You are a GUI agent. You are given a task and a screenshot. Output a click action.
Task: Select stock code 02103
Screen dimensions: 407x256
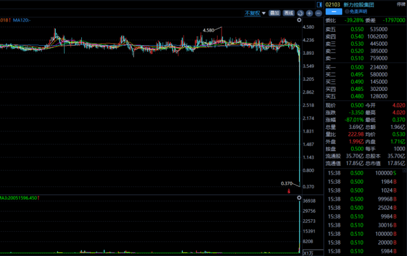pyautogui.click(x=333, y=4)
